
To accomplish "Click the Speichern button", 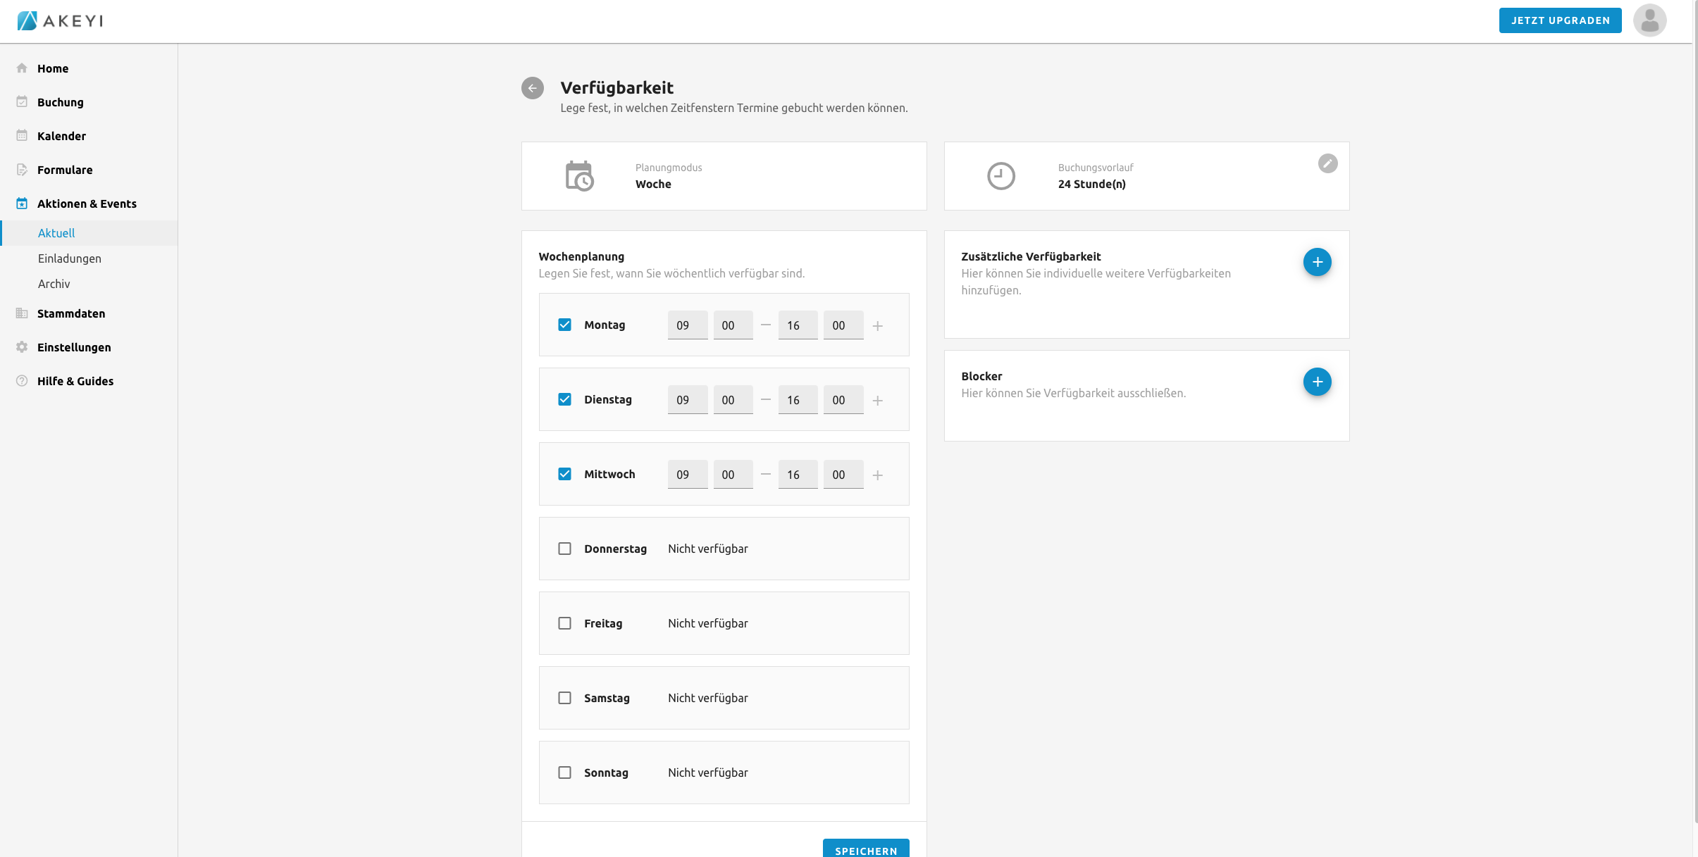I will (x=865, y=849).
